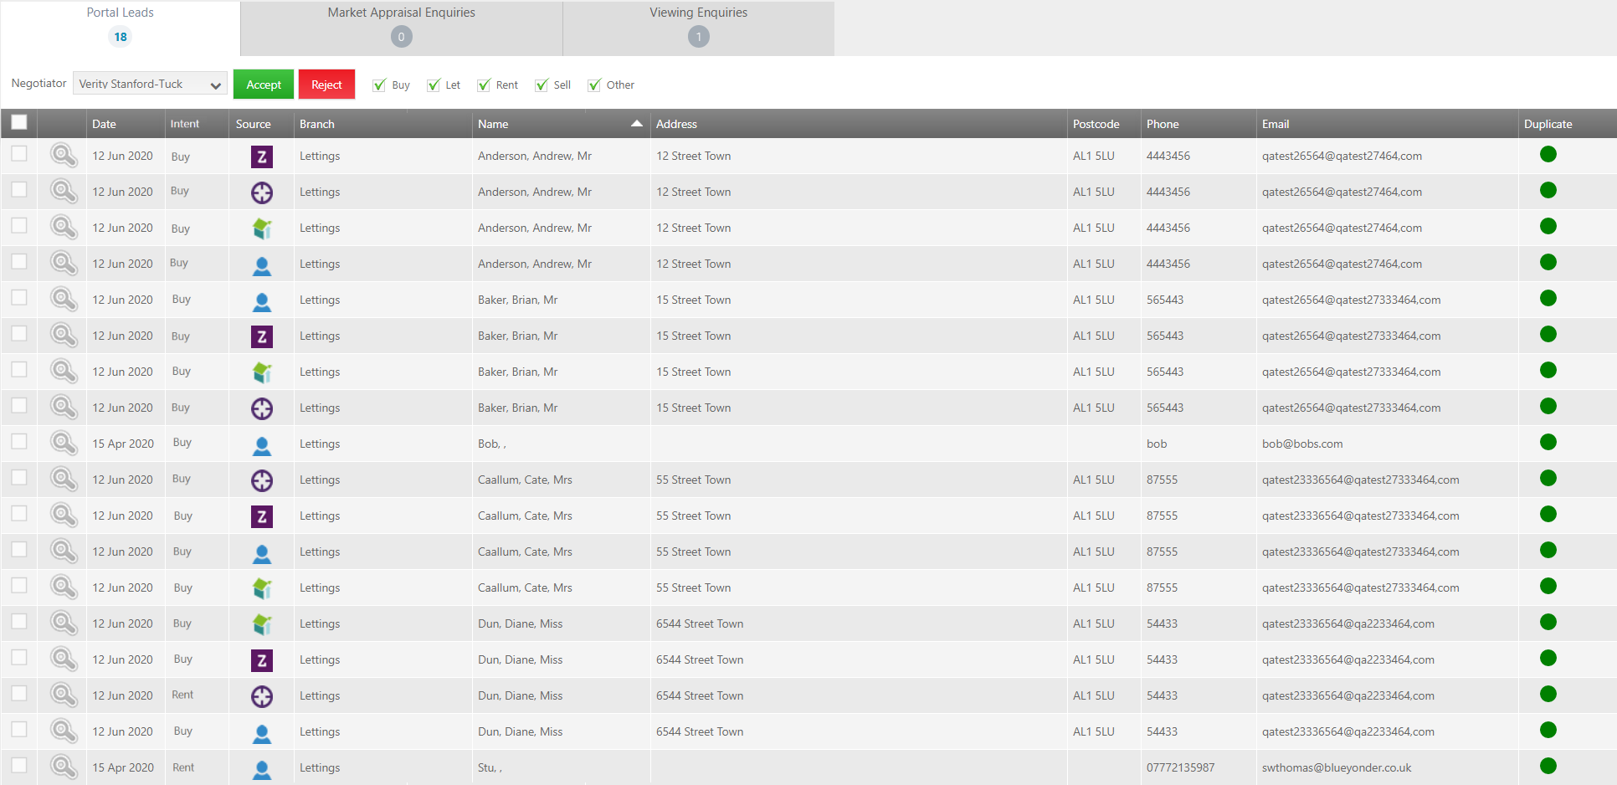Image resolution: width=1617 pixels, height=785 pixels.
Task: Open Viewing Enquiries tab
Action: point(699,28)
